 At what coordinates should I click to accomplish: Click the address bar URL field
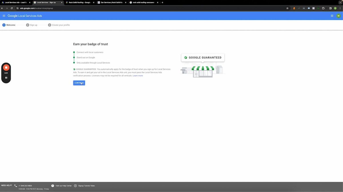[151, 8]
